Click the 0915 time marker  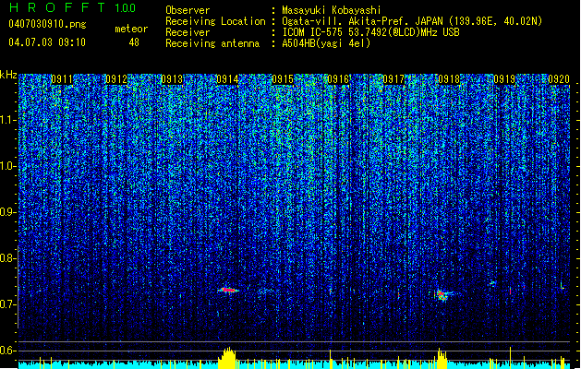283,79
